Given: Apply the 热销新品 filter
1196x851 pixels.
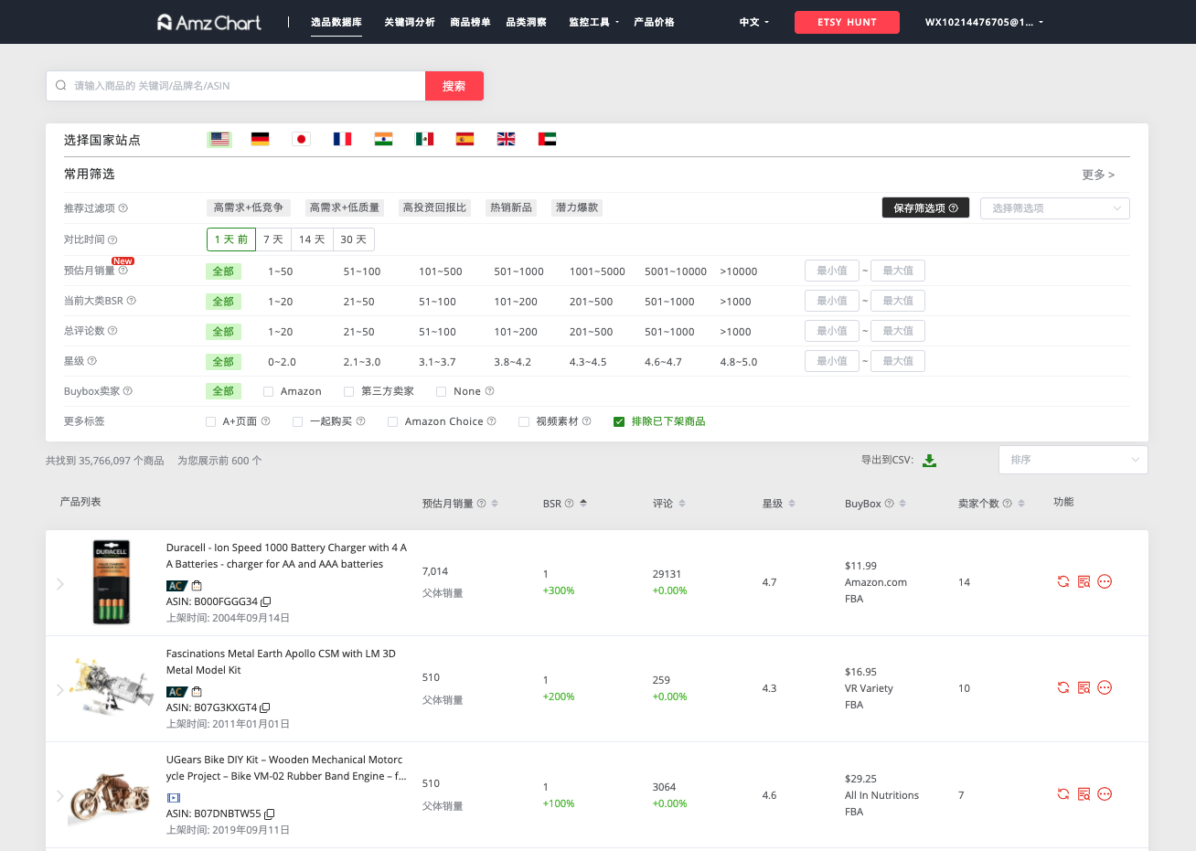Looking at the screenshot, I should coord(511,207).
